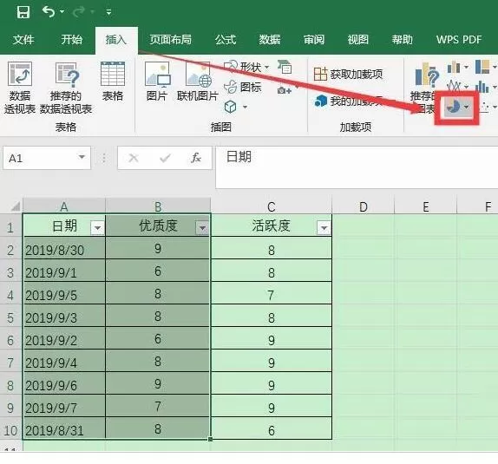This screenshot has height=464, width=498.
Task: Select column A header
Action: point(64,206)
